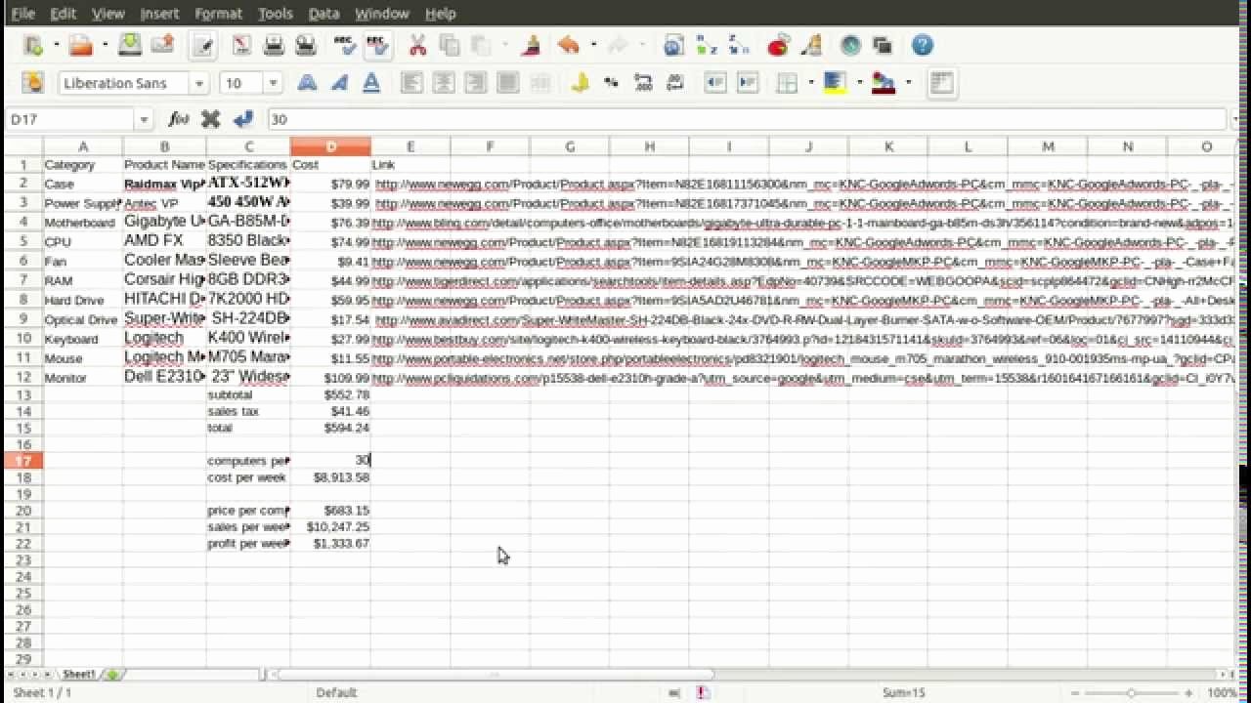1251x703 pixels.
Task: Apply currency number format
Action: click(582, 83)
